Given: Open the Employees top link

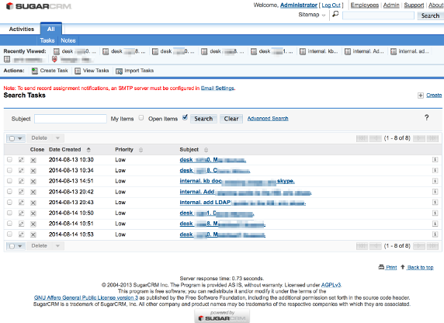Looking at the screenshot, I should [364, 5].
